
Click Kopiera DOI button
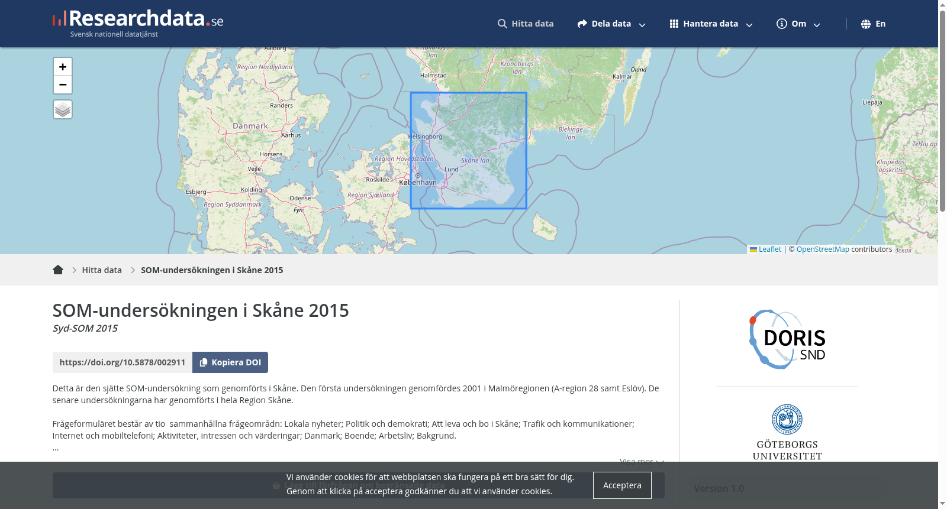(230, 362)
